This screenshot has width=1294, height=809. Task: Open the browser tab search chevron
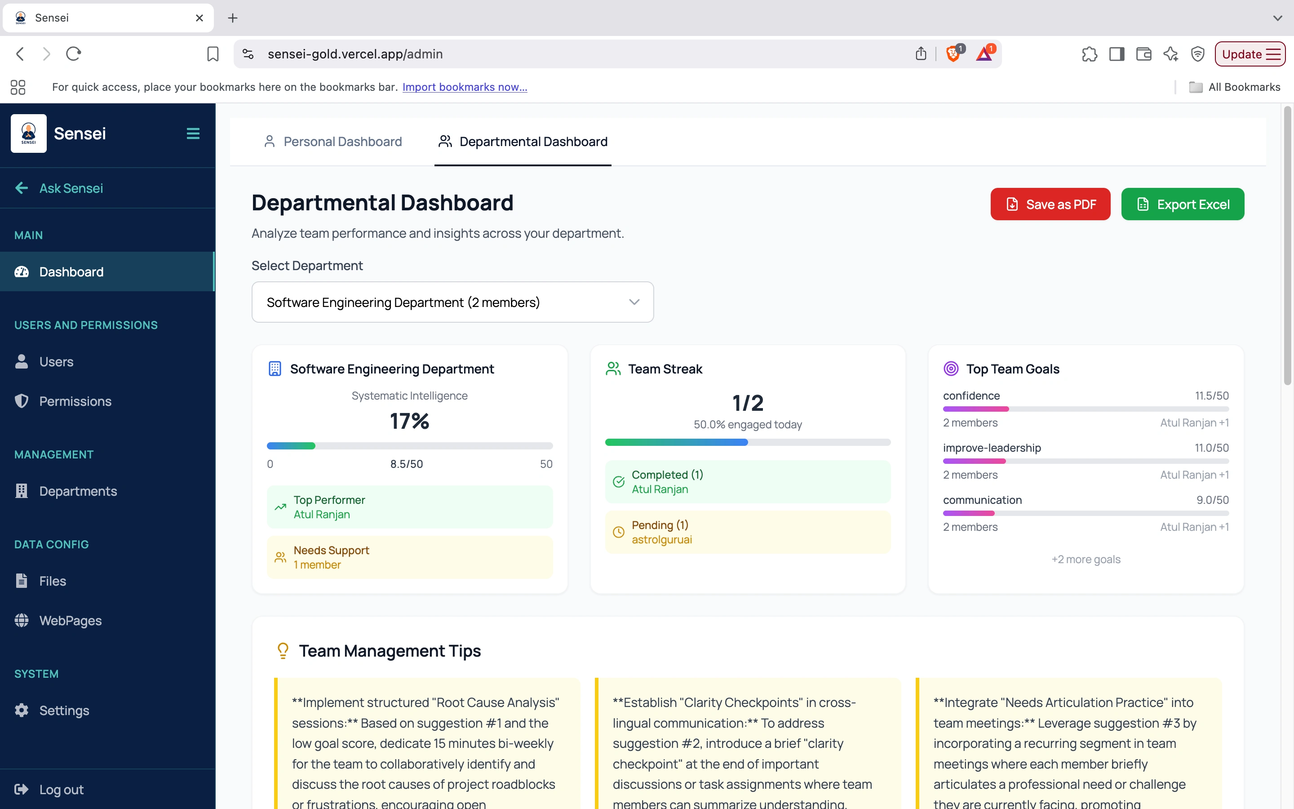(x=1278, y=18)
